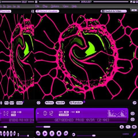Skip to previous track with rewind button
This screenshot has height=138, width=138.
pos(38,133)
